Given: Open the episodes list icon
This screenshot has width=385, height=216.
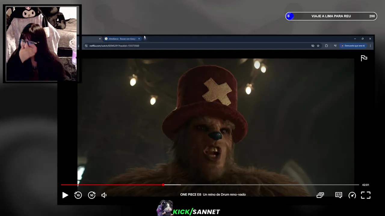Looking at the screenshot, I should pyautogui.click(x=320, y=195).
